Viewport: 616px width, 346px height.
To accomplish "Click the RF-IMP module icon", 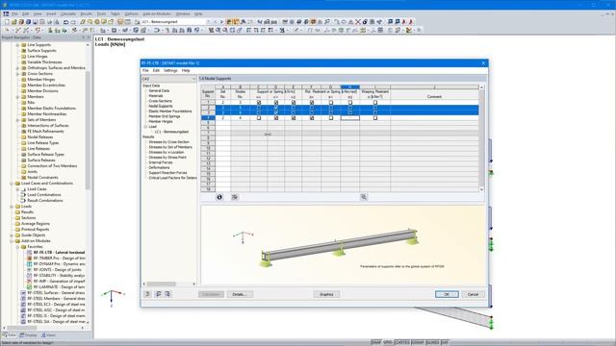I will (30, 282).
